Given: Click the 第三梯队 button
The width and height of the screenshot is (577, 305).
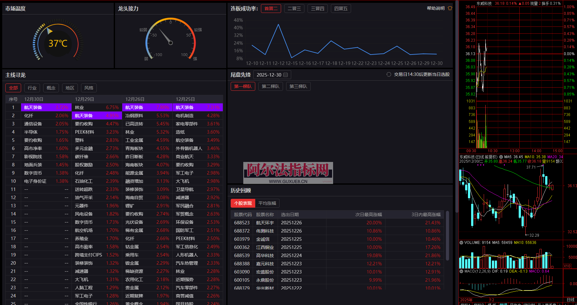Looking at the screenshot, I should (298, 86).
